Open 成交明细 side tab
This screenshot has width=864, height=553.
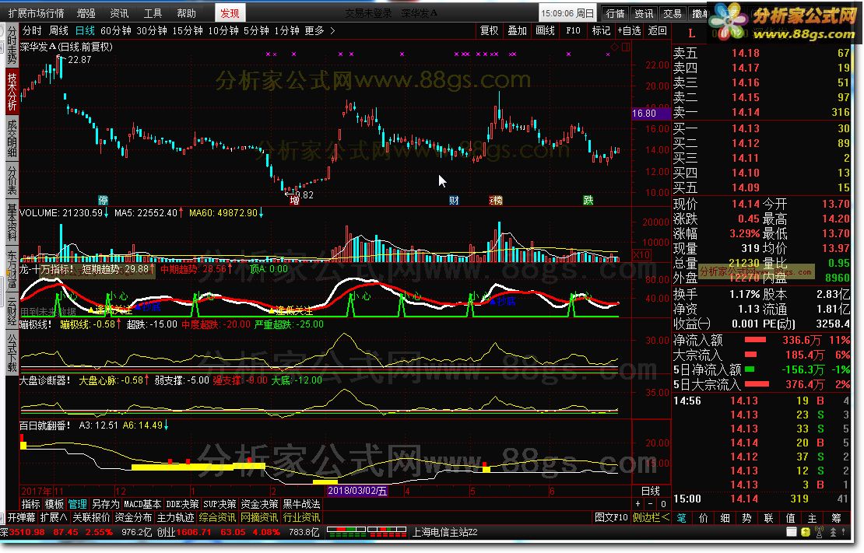(x=12, y=138)
